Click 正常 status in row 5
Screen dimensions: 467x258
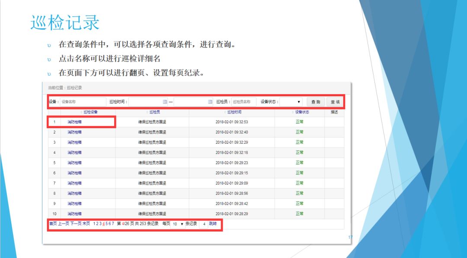300,163
